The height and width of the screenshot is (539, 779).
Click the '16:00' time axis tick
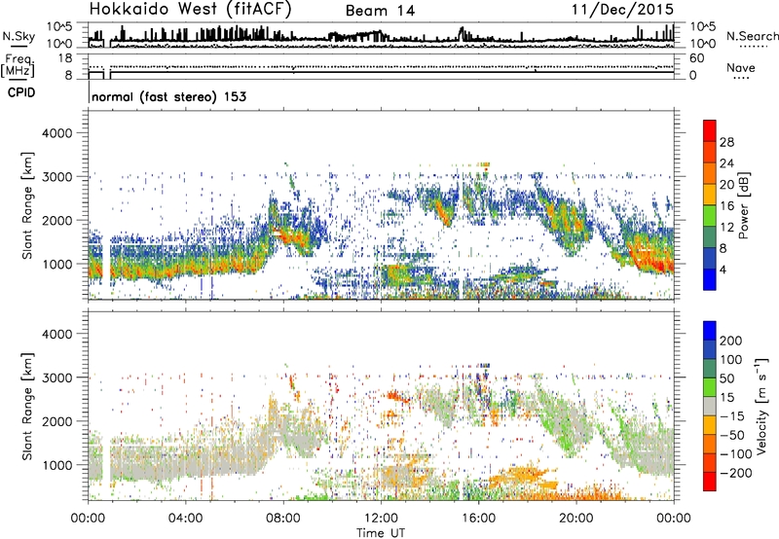point(478,518)
